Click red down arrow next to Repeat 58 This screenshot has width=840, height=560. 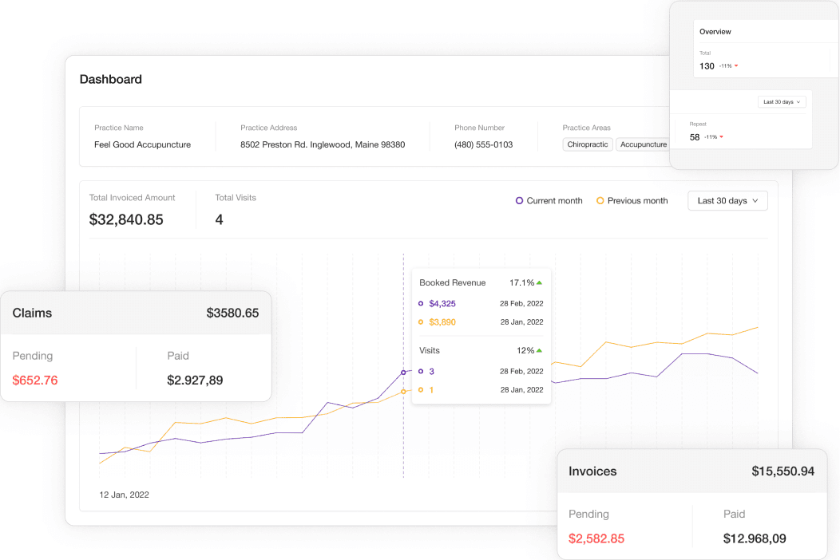coord(721,137)
